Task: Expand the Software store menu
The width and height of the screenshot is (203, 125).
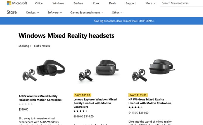Action: 55,13
